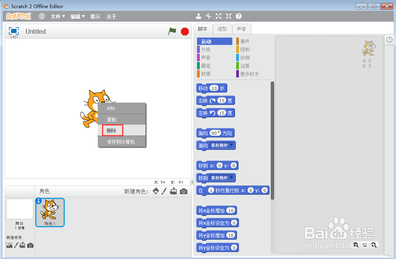This screenshot has width=396, height=259.
Task: Click value field in 将y坐标设定为 block
Action: (x=234, y=247)
